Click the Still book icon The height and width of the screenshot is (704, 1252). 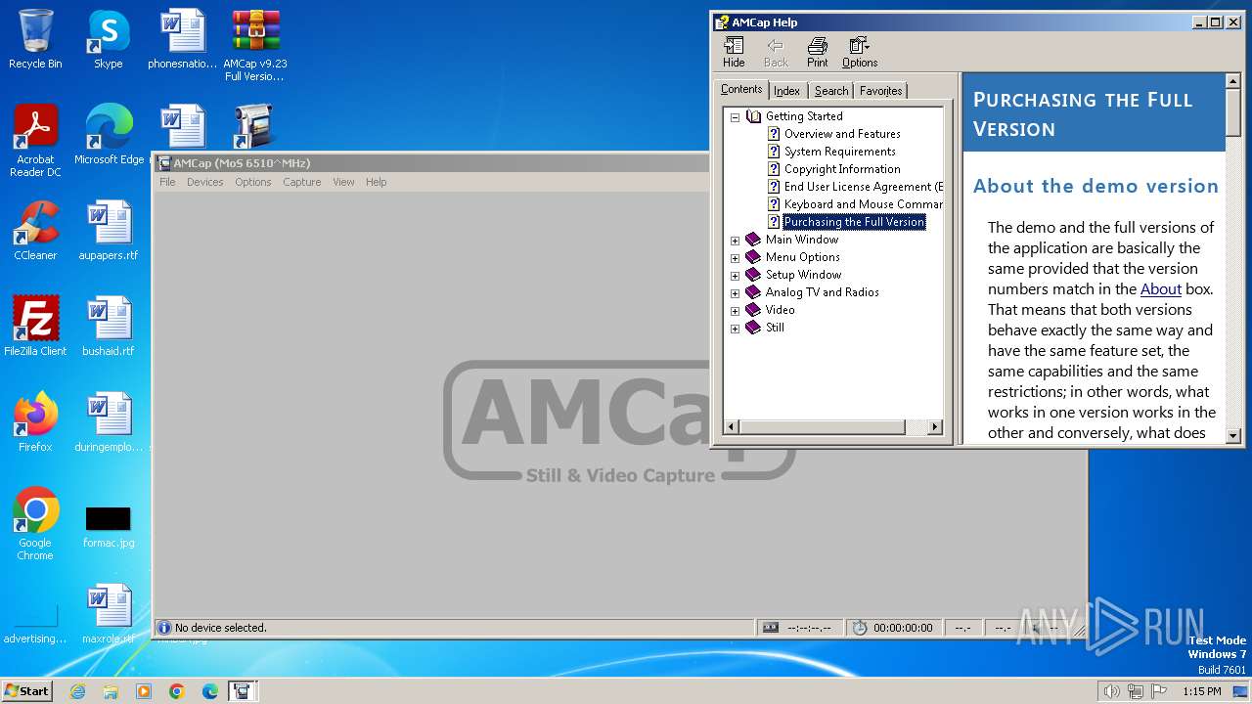[753, 328]
